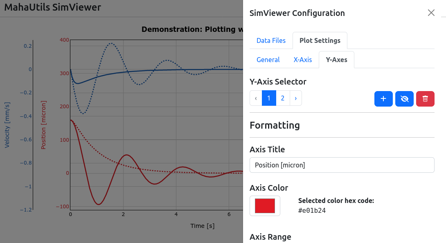
Task: Switch to the General sub-tab
Action: [268, 60]
